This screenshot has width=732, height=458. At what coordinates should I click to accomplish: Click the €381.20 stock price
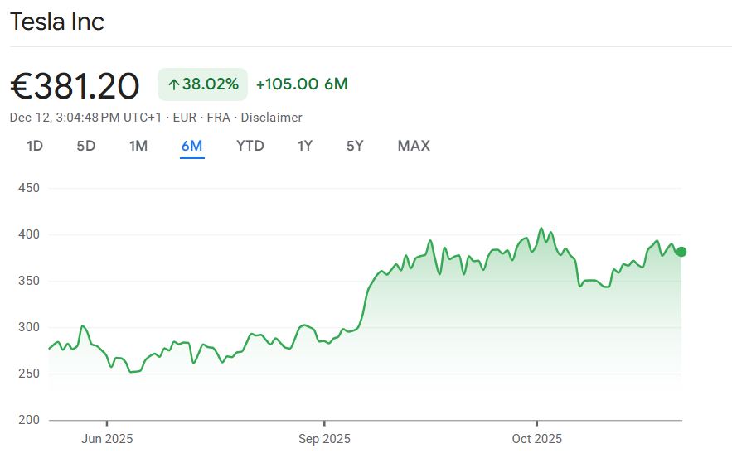(75, 84)
